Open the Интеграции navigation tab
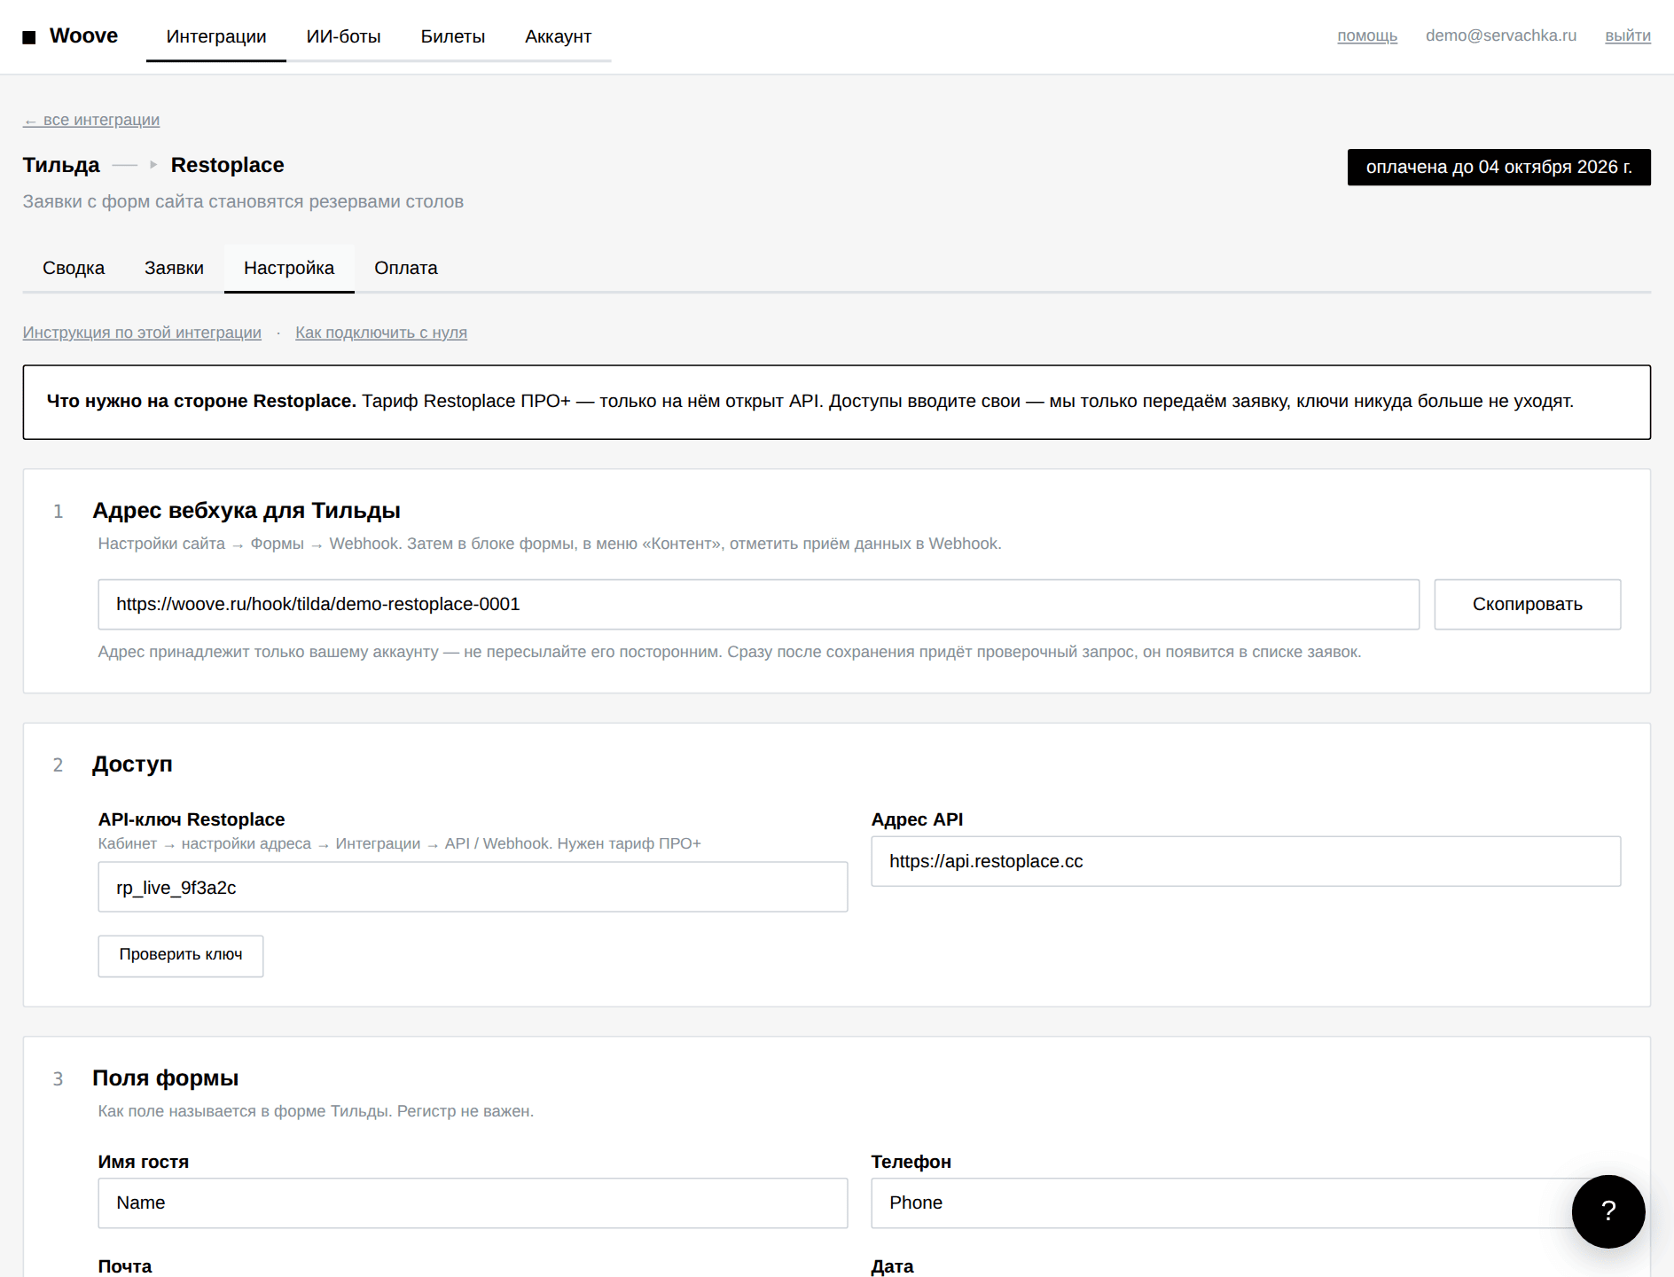1674x1277 pixels. [216, 36]
